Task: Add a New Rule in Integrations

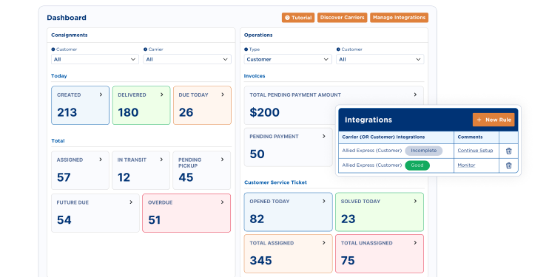Action: coord(494,120)
